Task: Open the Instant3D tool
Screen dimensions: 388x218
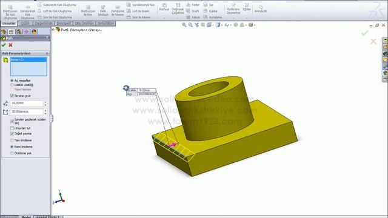Action: 260,9
